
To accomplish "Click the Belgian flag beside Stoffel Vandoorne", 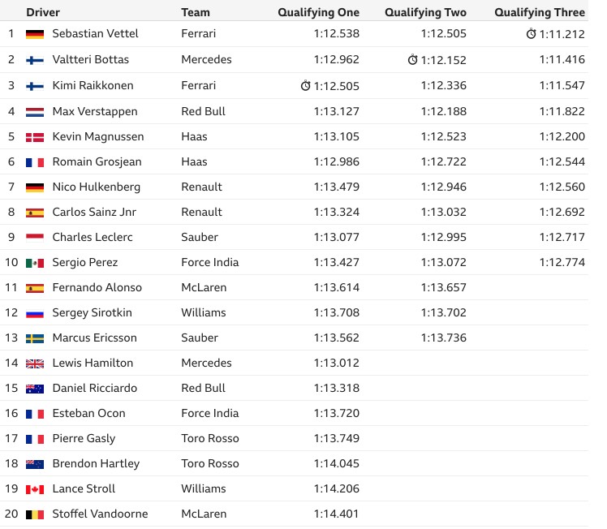I will [35, 514].
